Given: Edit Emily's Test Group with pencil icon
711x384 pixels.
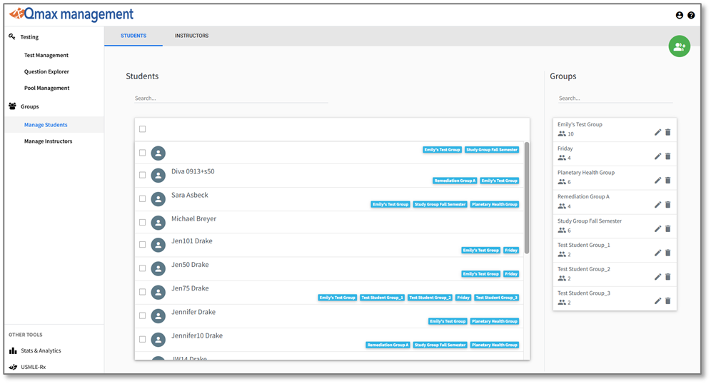Looking at the screenshot, I should point(657,132).
